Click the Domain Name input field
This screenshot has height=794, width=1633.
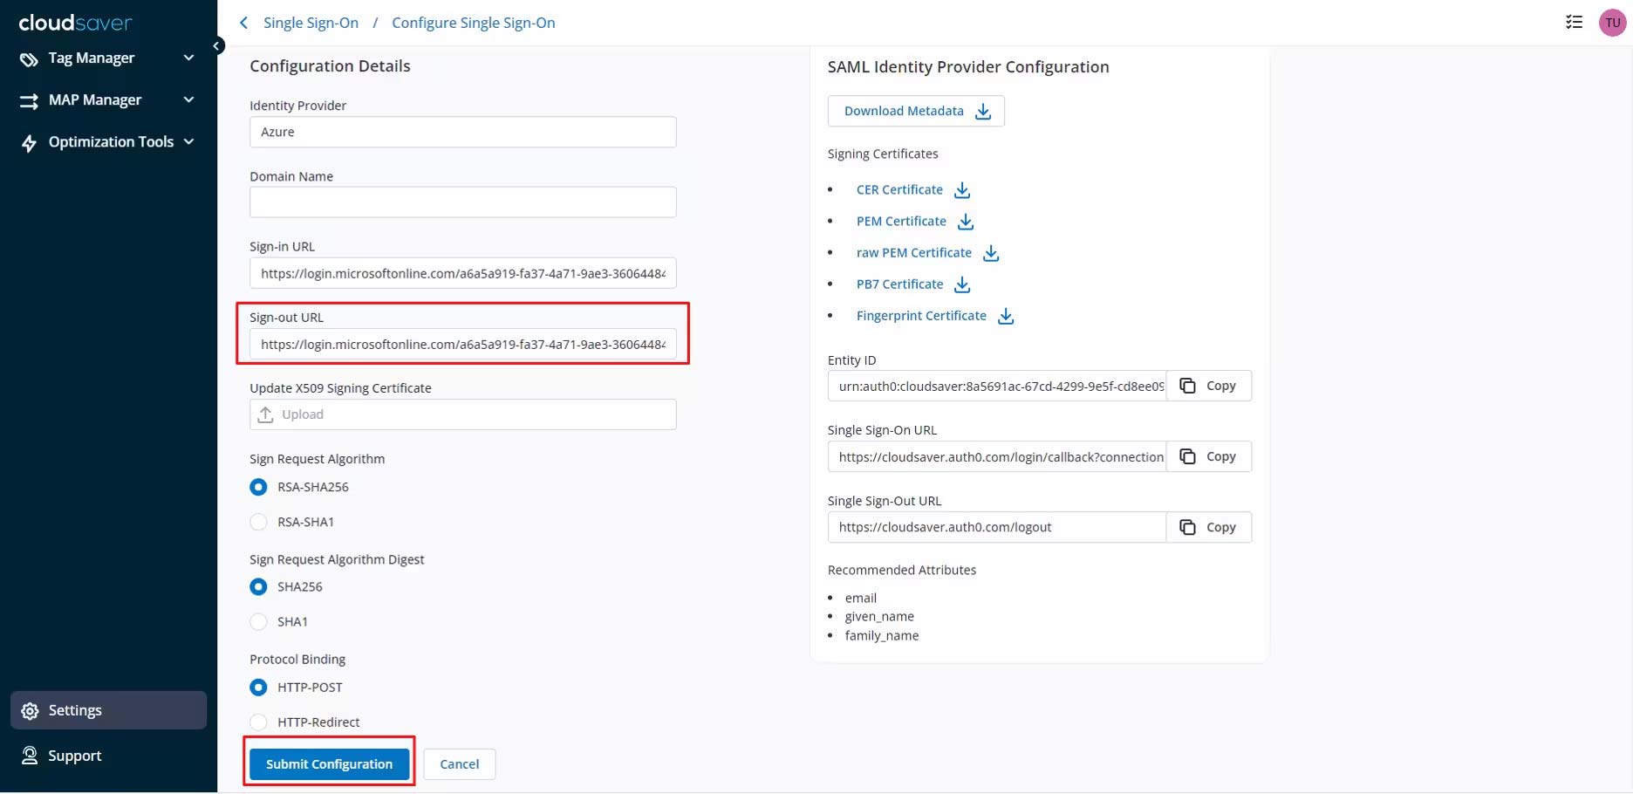462,202
